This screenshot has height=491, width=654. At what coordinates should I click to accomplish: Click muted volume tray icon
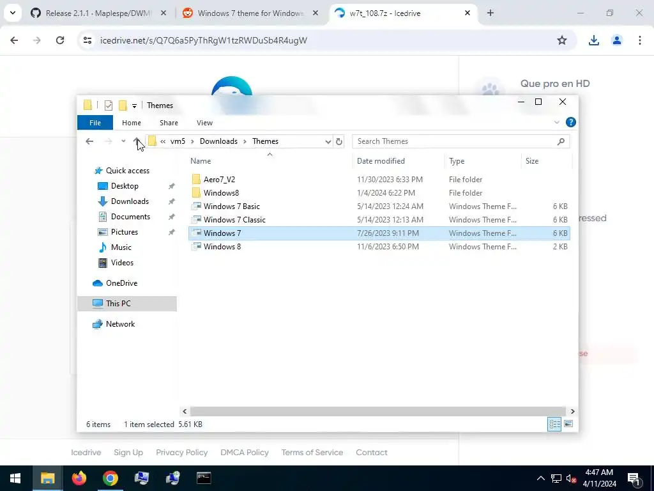click(x=571, y=478)
